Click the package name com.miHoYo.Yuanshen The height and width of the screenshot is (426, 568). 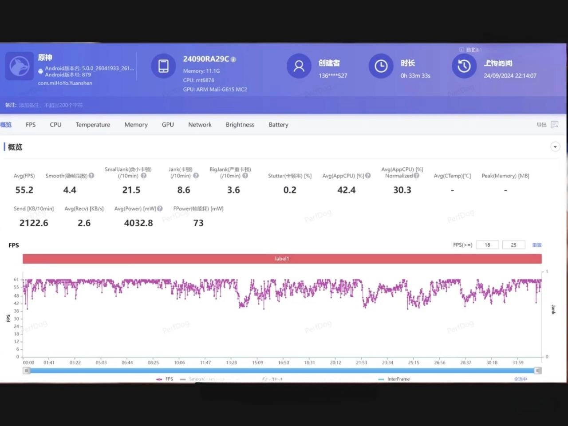pos(65,83)
